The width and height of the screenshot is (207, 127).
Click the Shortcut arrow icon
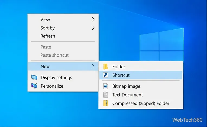(x=106, y=75)
